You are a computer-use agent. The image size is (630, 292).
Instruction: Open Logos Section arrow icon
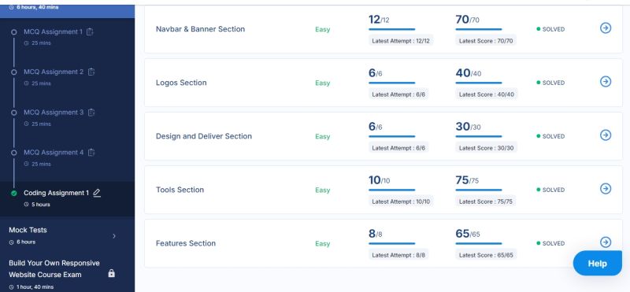click(x=606, y=82)
